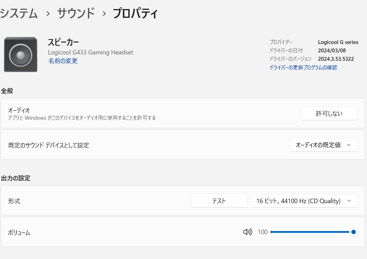This screenshot has height=259, width=367.
Task: Click the speaker device image
Action: point(21,54)
